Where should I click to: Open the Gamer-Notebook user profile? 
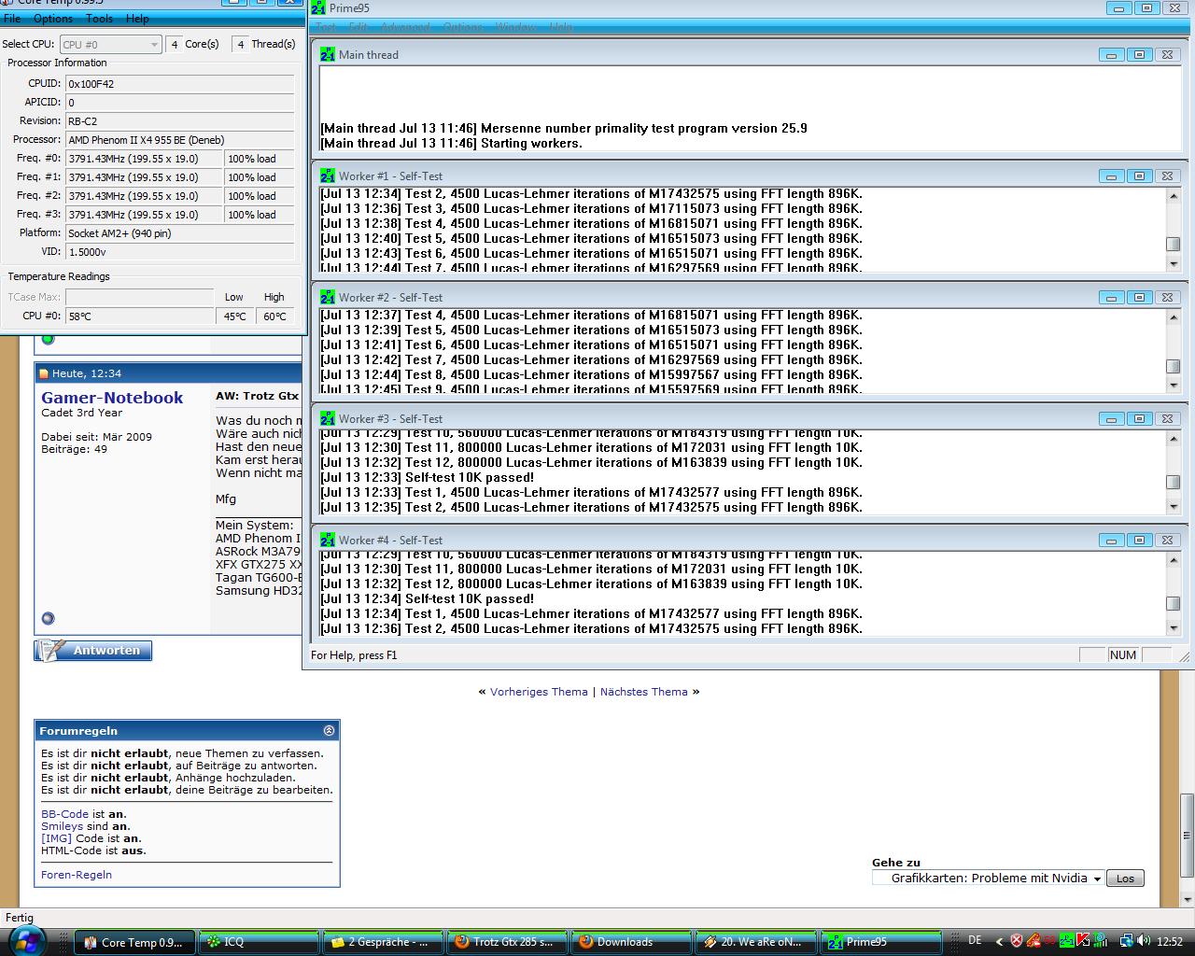(x=112, y=398)
